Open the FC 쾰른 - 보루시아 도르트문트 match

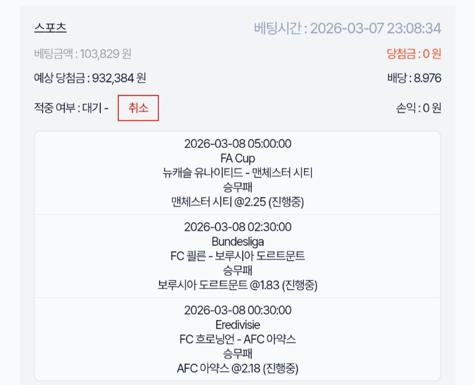[237, 256]
